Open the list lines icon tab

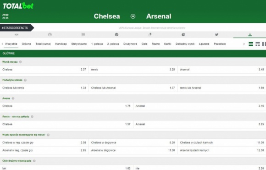tap(83, 34)
